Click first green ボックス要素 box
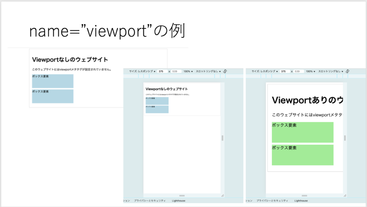 302,132
